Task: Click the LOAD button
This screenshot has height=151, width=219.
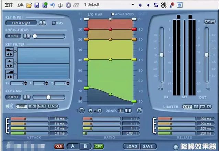Action: pyautogui.click(x=131, y=146)
